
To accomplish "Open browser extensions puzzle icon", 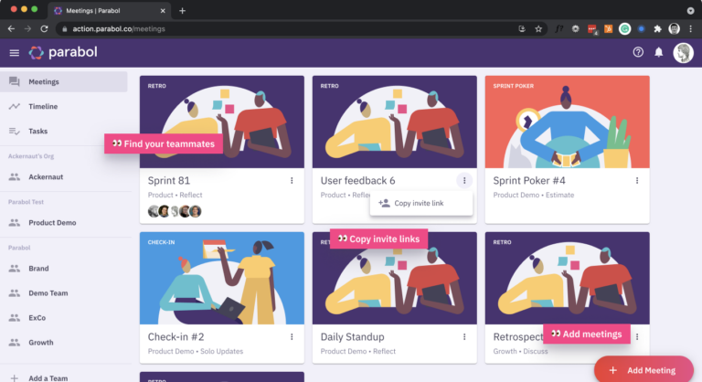I will (656, 28).
